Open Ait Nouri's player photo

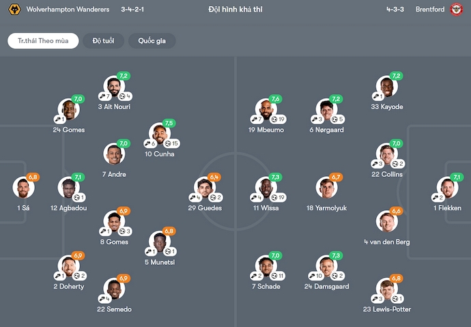[x=114, y=87]
